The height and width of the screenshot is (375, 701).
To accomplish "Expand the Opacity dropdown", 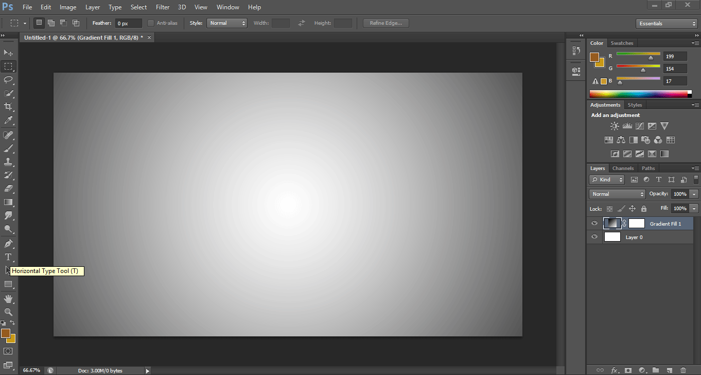I will point(694,194).
